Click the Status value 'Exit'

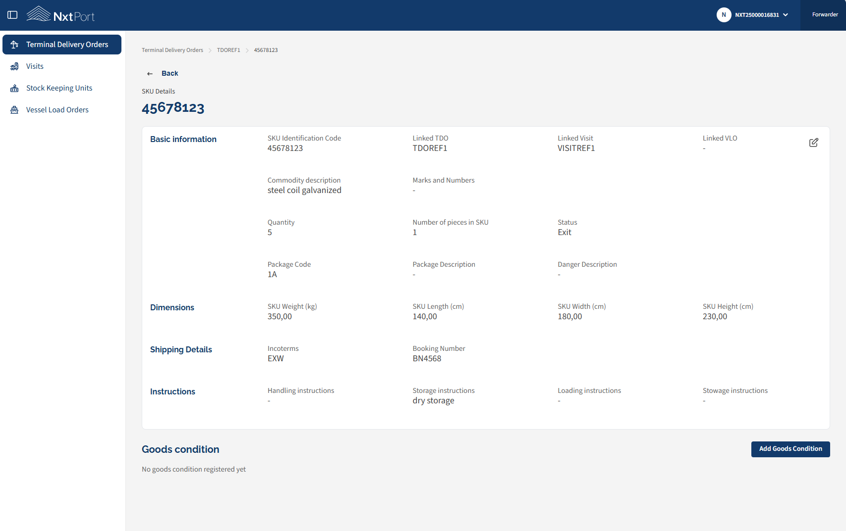pos(564,233)
